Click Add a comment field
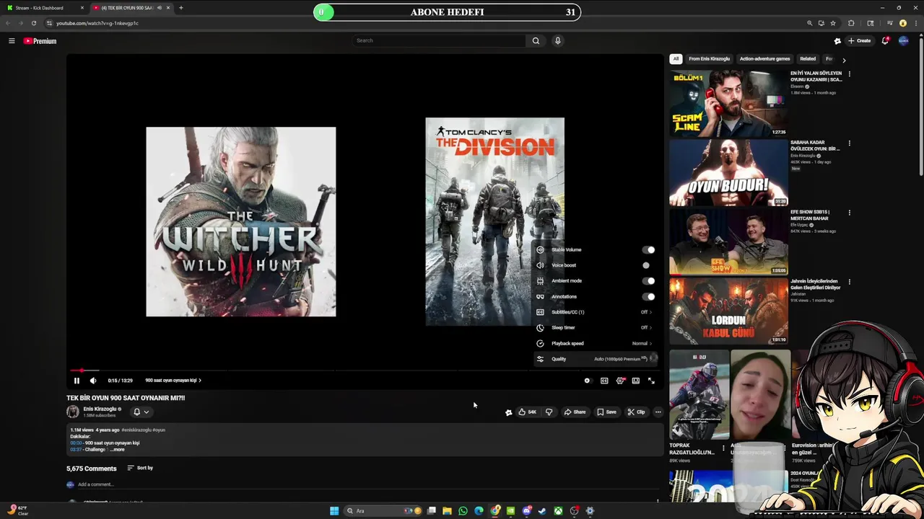Image resolution: width=924 pixels, height=519 pixels. (96, 485)
